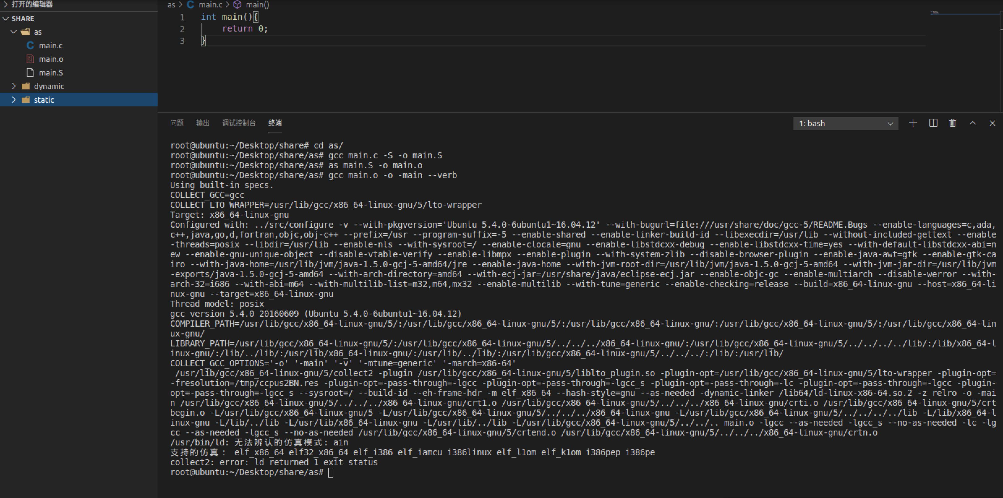
Task: Click the 'COLLECT_GCC=gcc' terminal line
Action: pyautogui.click(x=207, y=195)
